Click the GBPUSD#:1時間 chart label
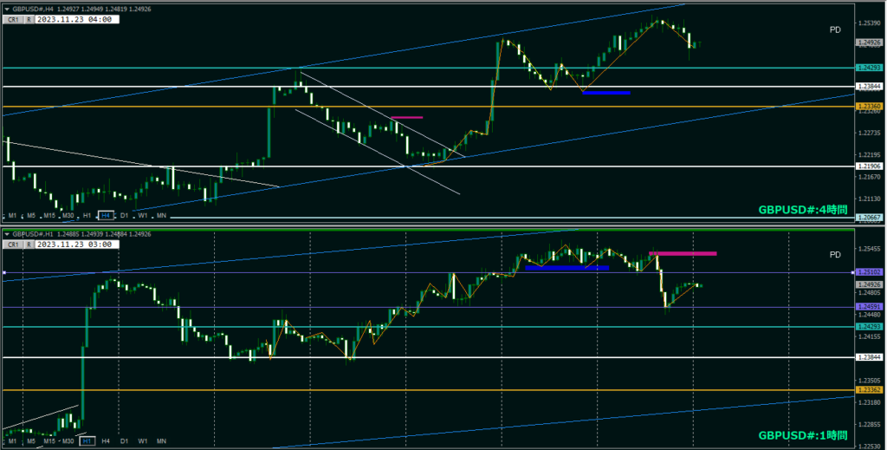Screen dimensions: 887x450 (803, 435)
